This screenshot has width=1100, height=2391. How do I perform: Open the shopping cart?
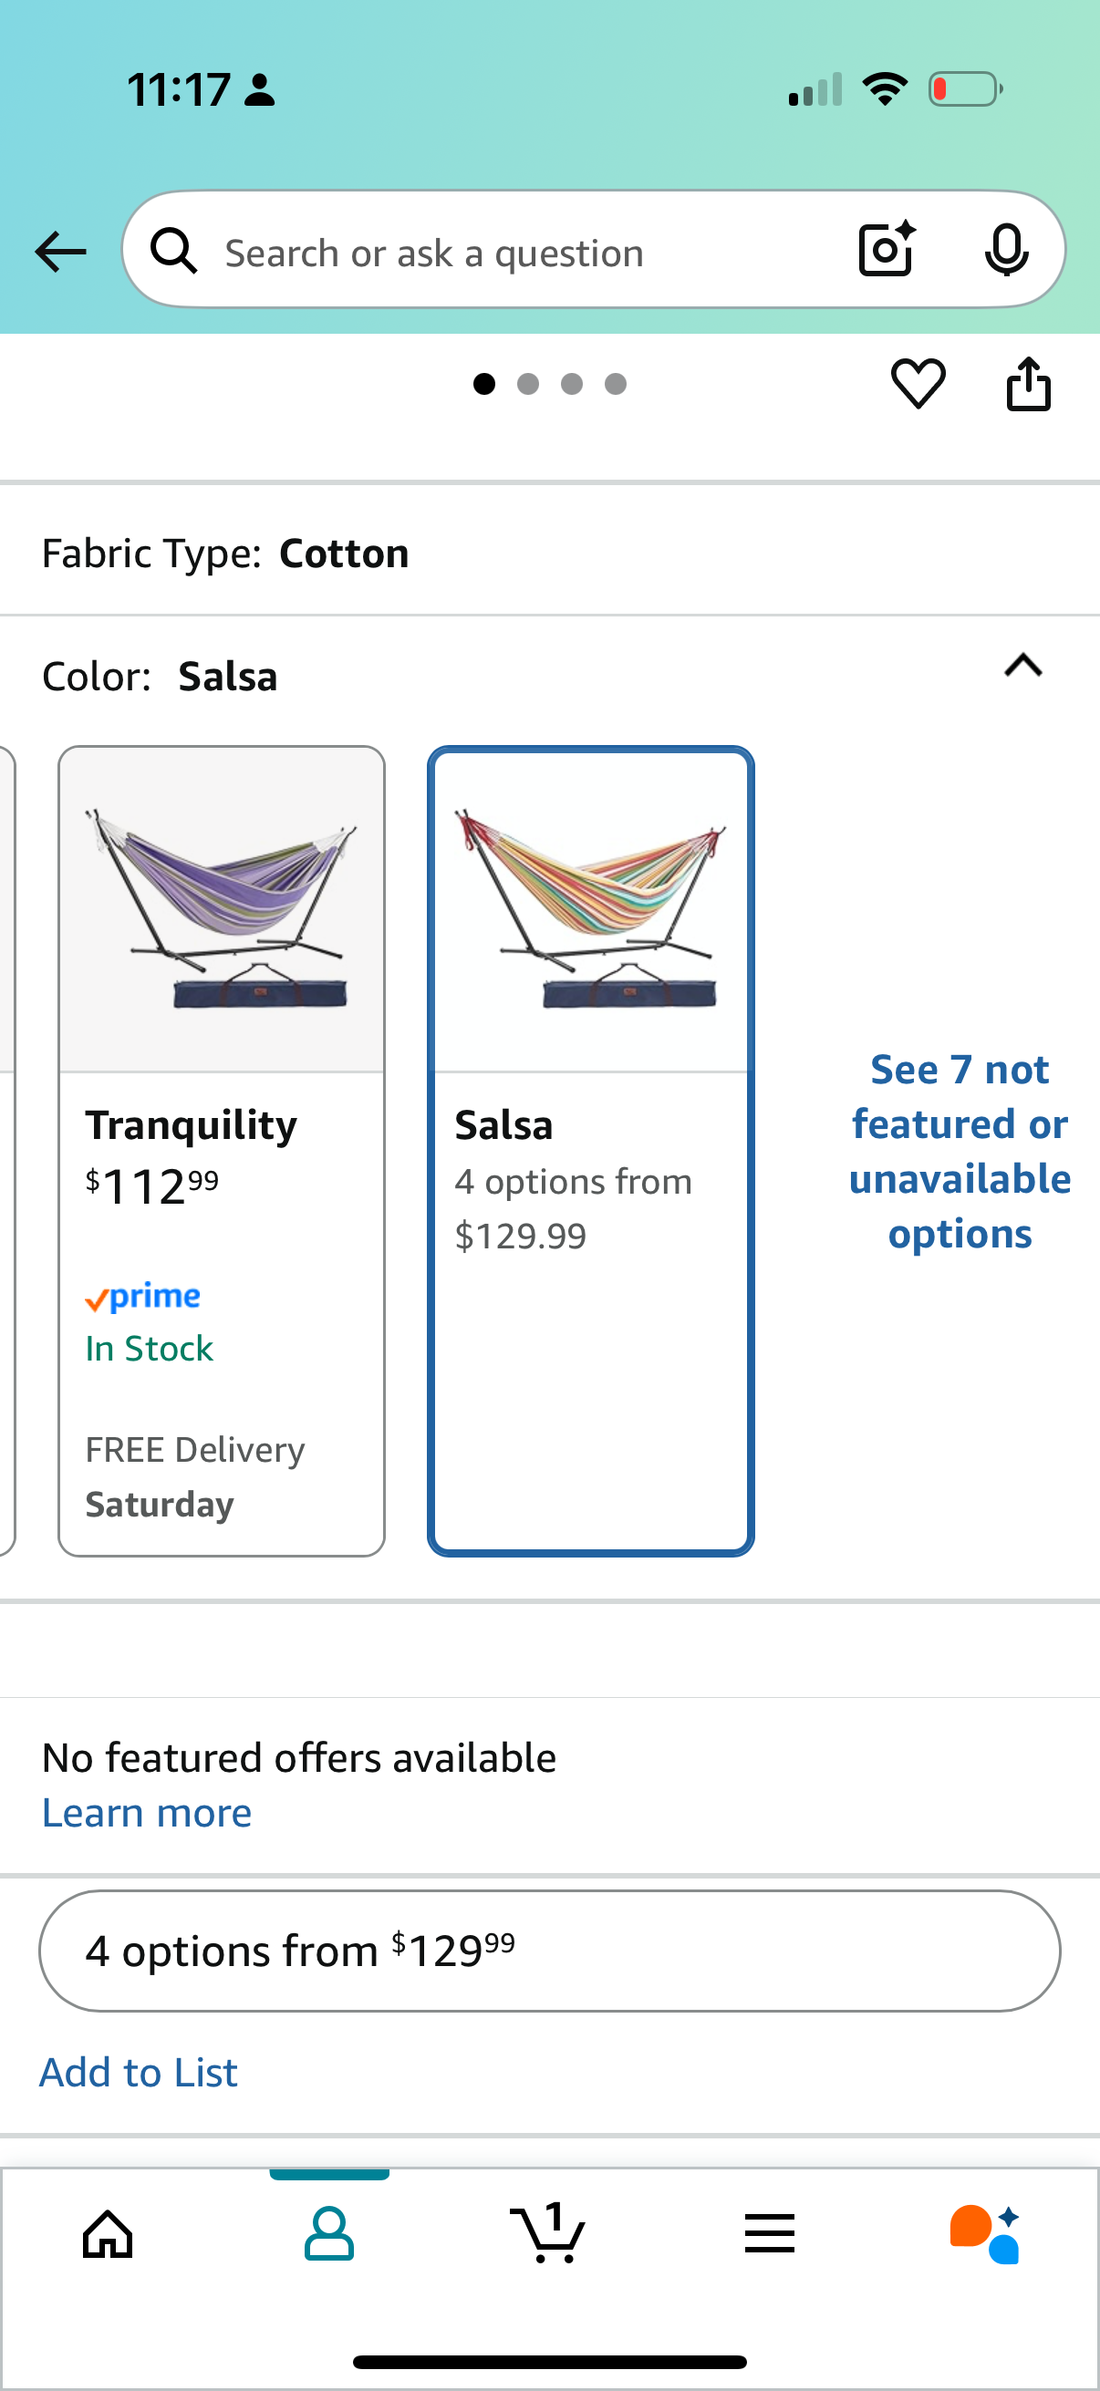[x=548, y=2234]
